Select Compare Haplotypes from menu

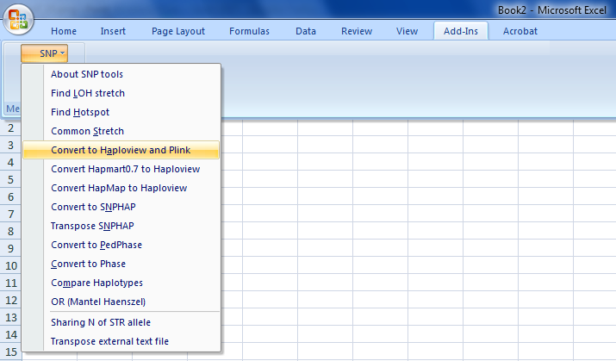(96, 283)
